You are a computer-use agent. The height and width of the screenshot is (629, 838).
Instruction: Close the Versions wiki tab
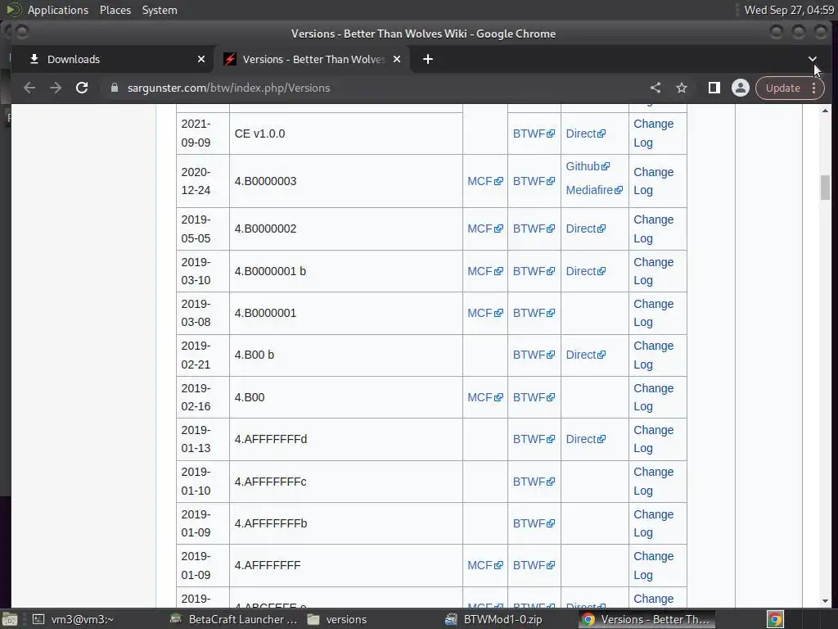click(x=397, y=59)
